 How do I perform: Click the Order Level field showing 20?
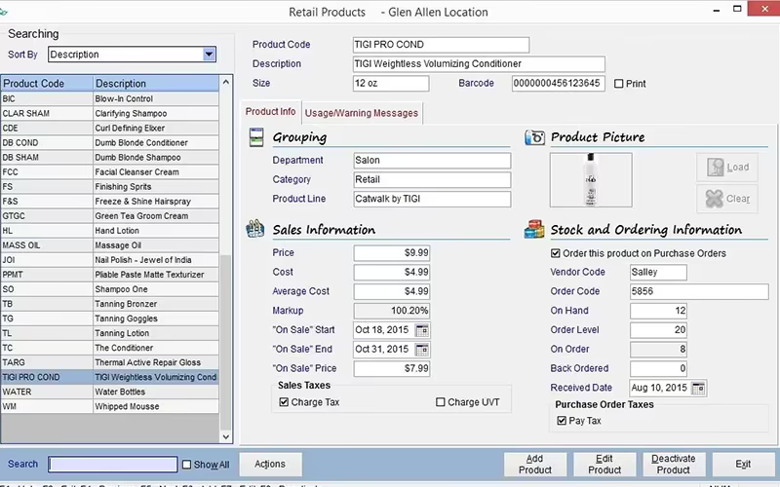pos(658,330)
